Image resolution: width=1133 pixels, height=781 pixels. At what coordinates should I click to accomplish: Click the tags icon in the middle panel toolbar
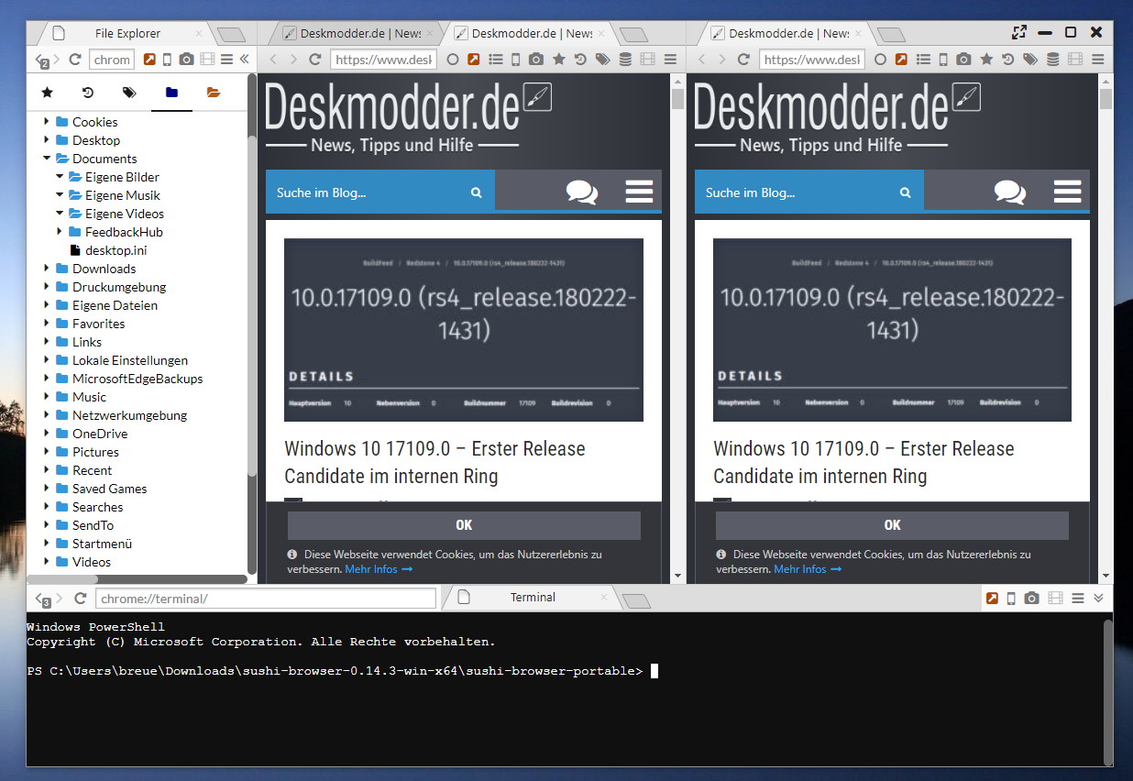[x=602, y=60]
